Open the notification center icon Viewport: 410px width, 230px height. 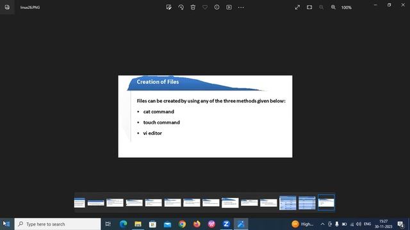[400, 224]
